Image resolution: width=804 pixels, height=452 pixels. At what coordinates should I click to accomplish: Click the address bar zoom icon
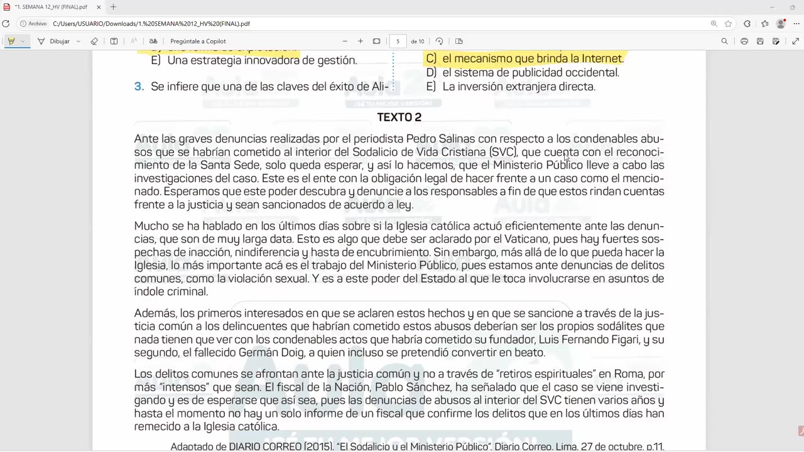click(x=714, y=24)
